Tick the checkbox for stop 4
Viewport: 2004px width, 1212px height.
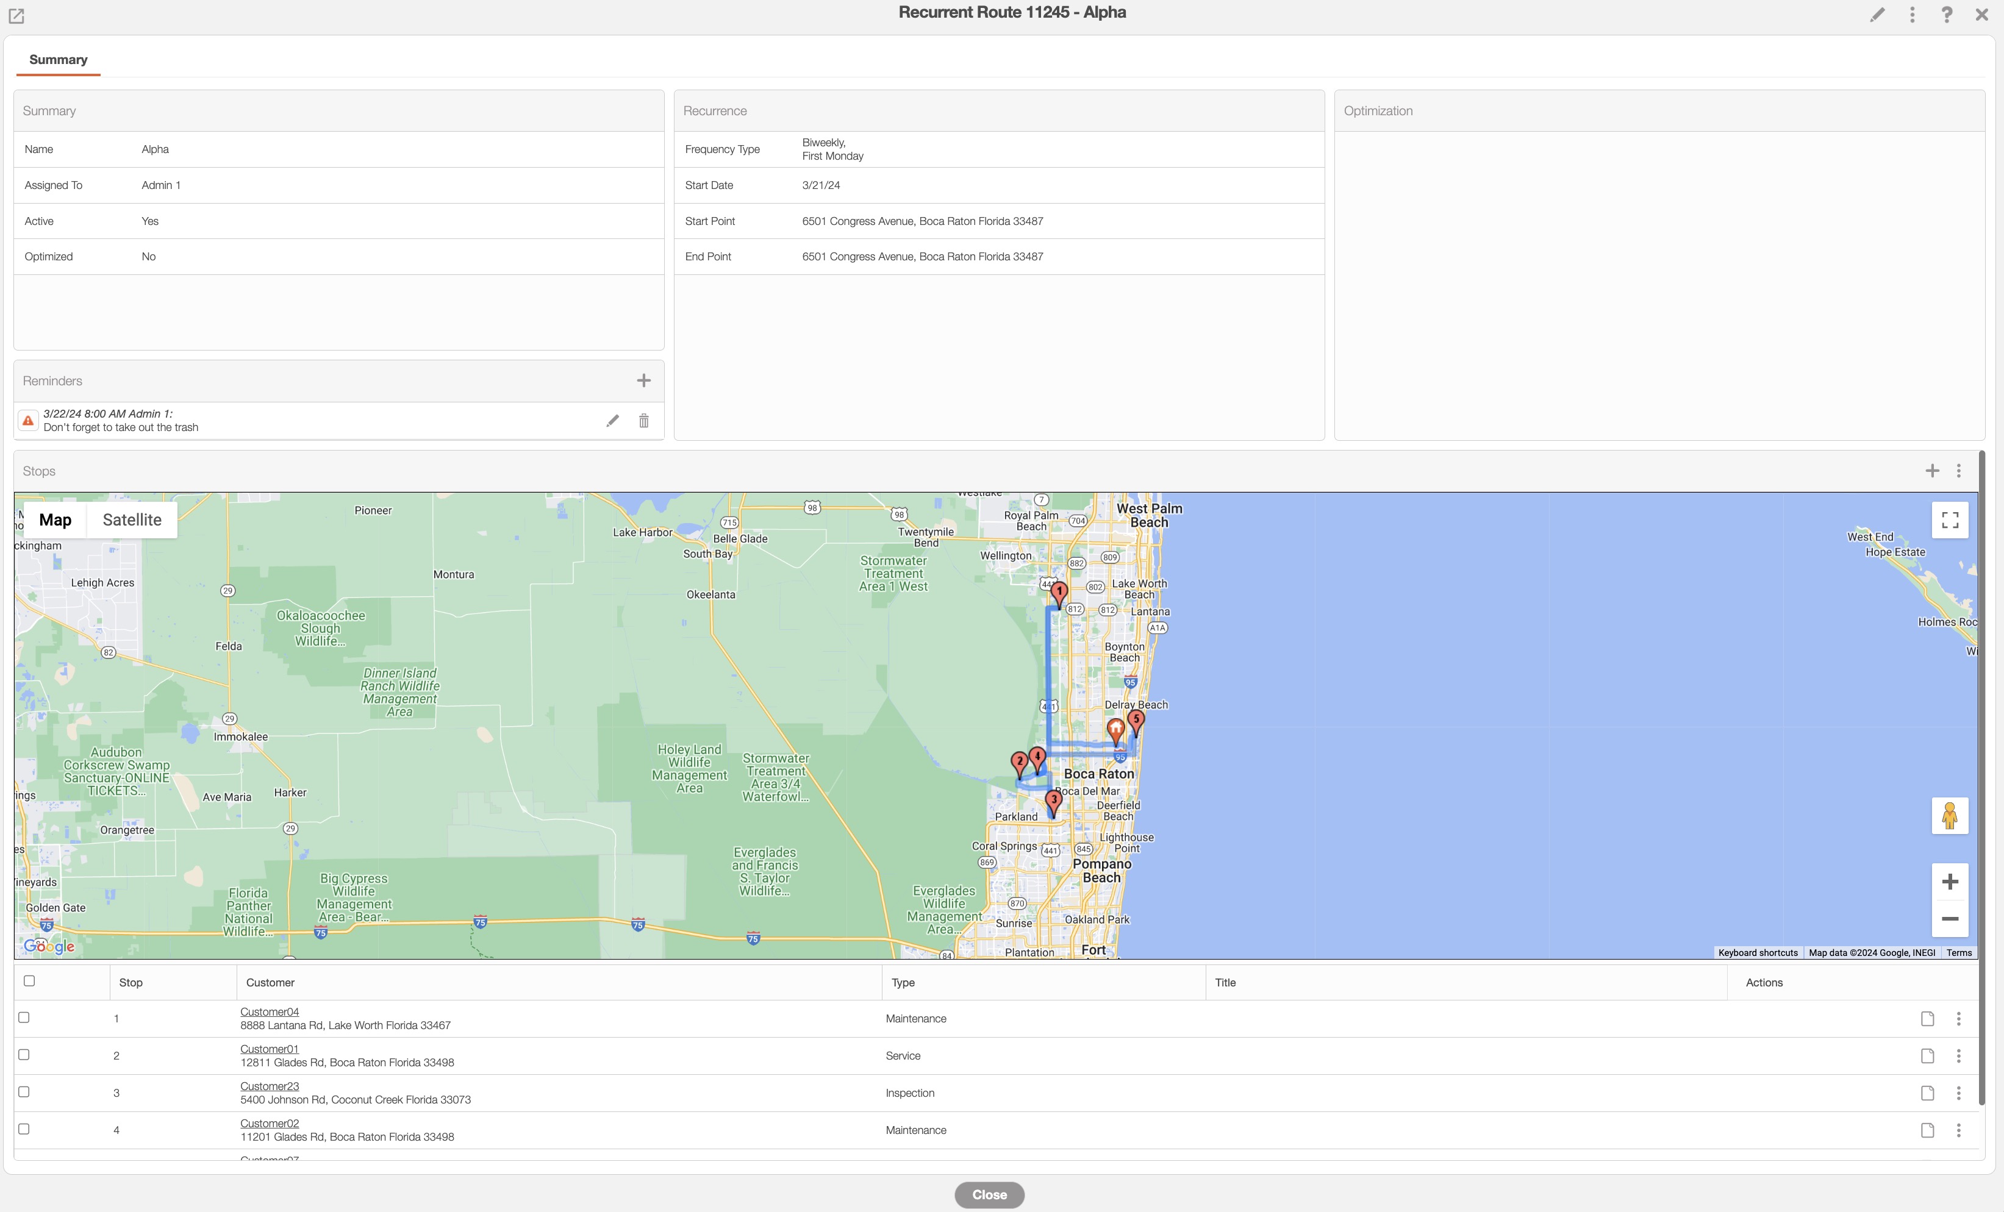pos(24,1129)
